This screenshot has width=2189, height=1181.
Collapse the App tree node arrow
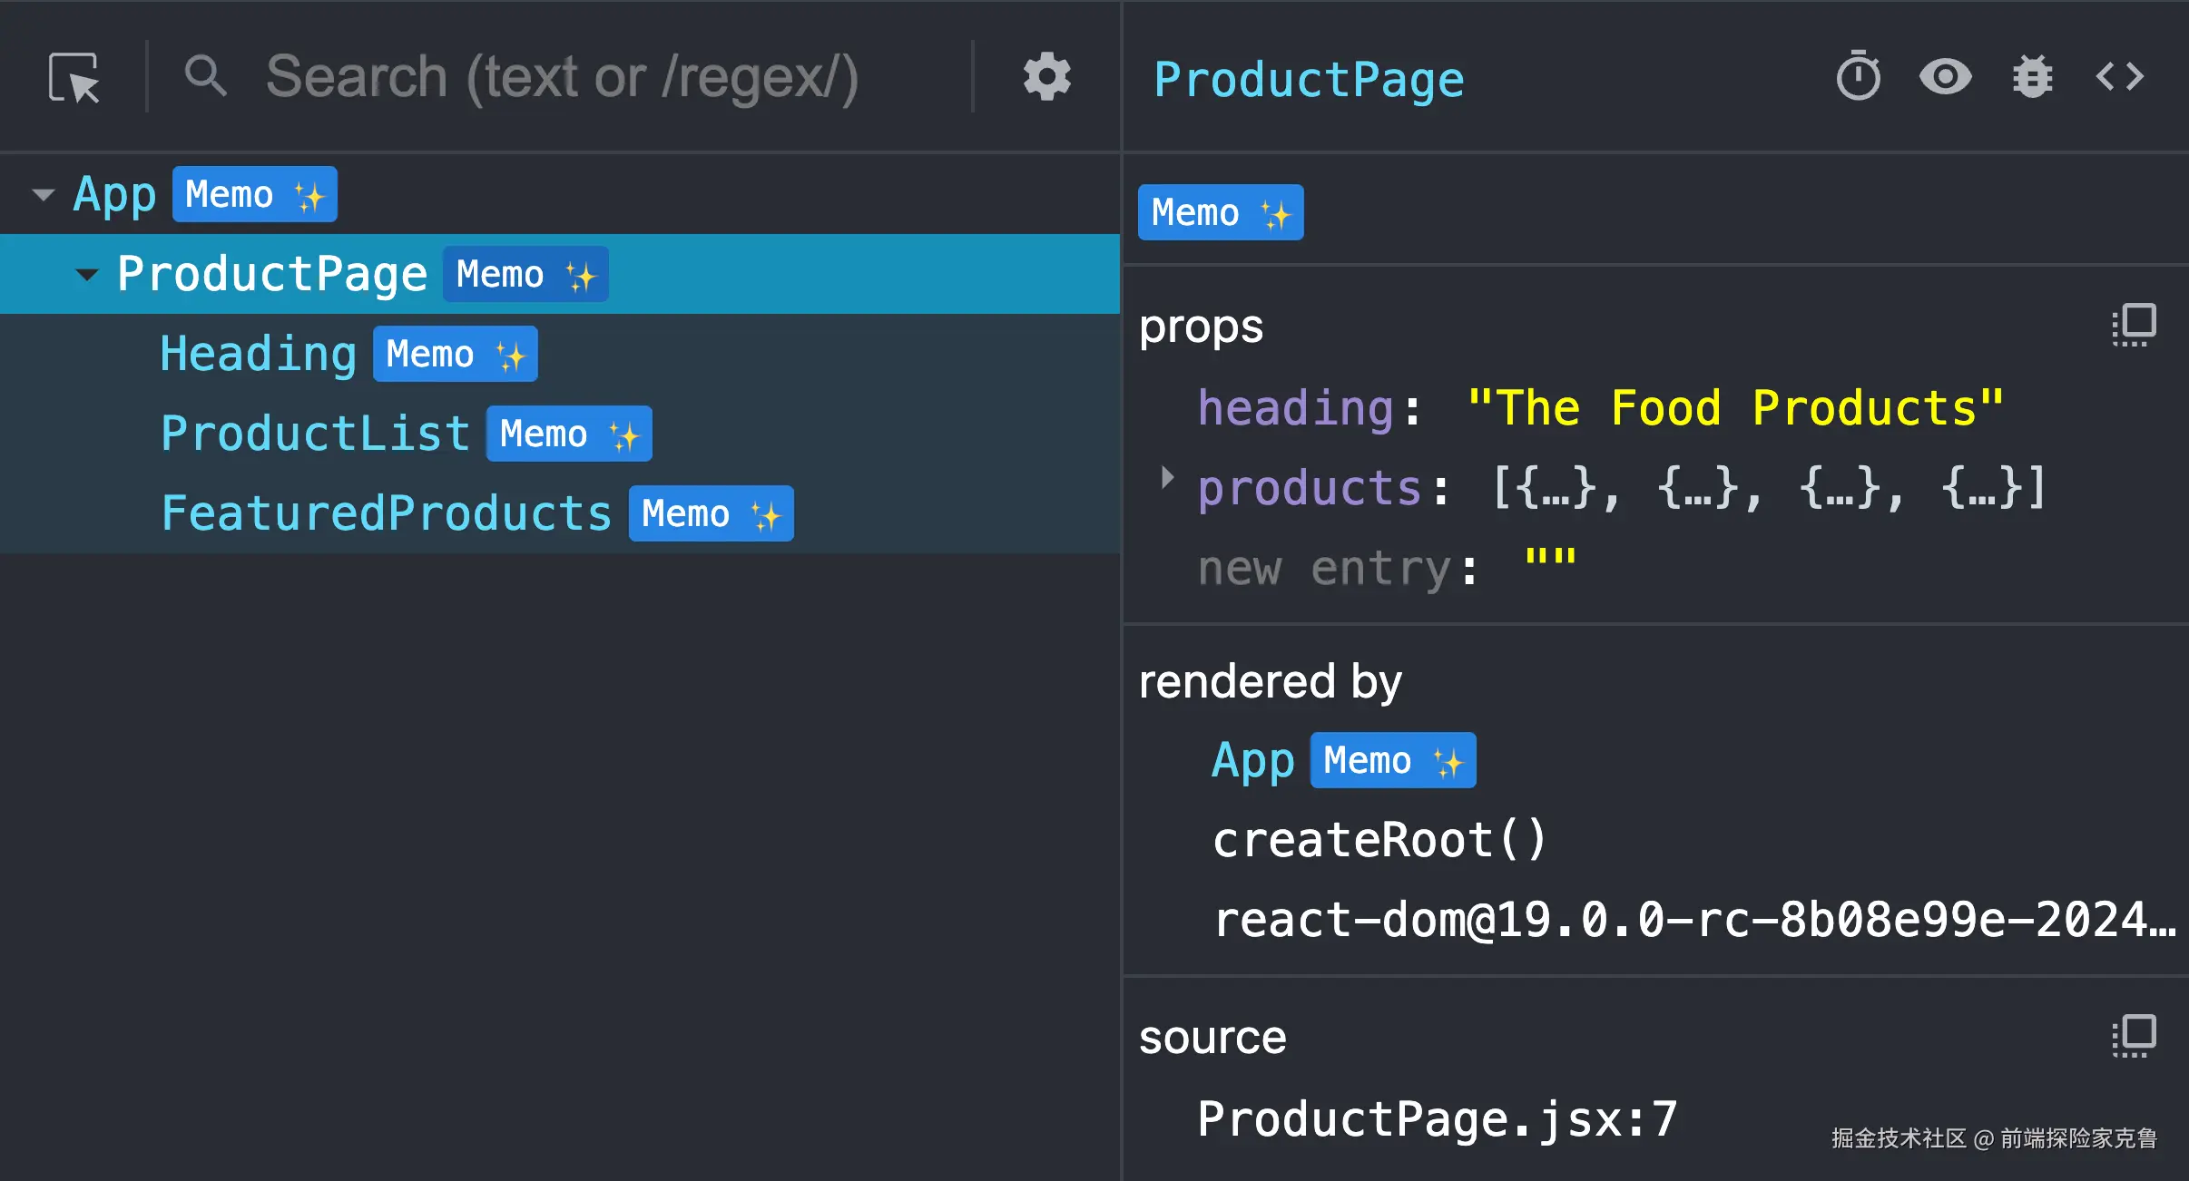point(43,194)
